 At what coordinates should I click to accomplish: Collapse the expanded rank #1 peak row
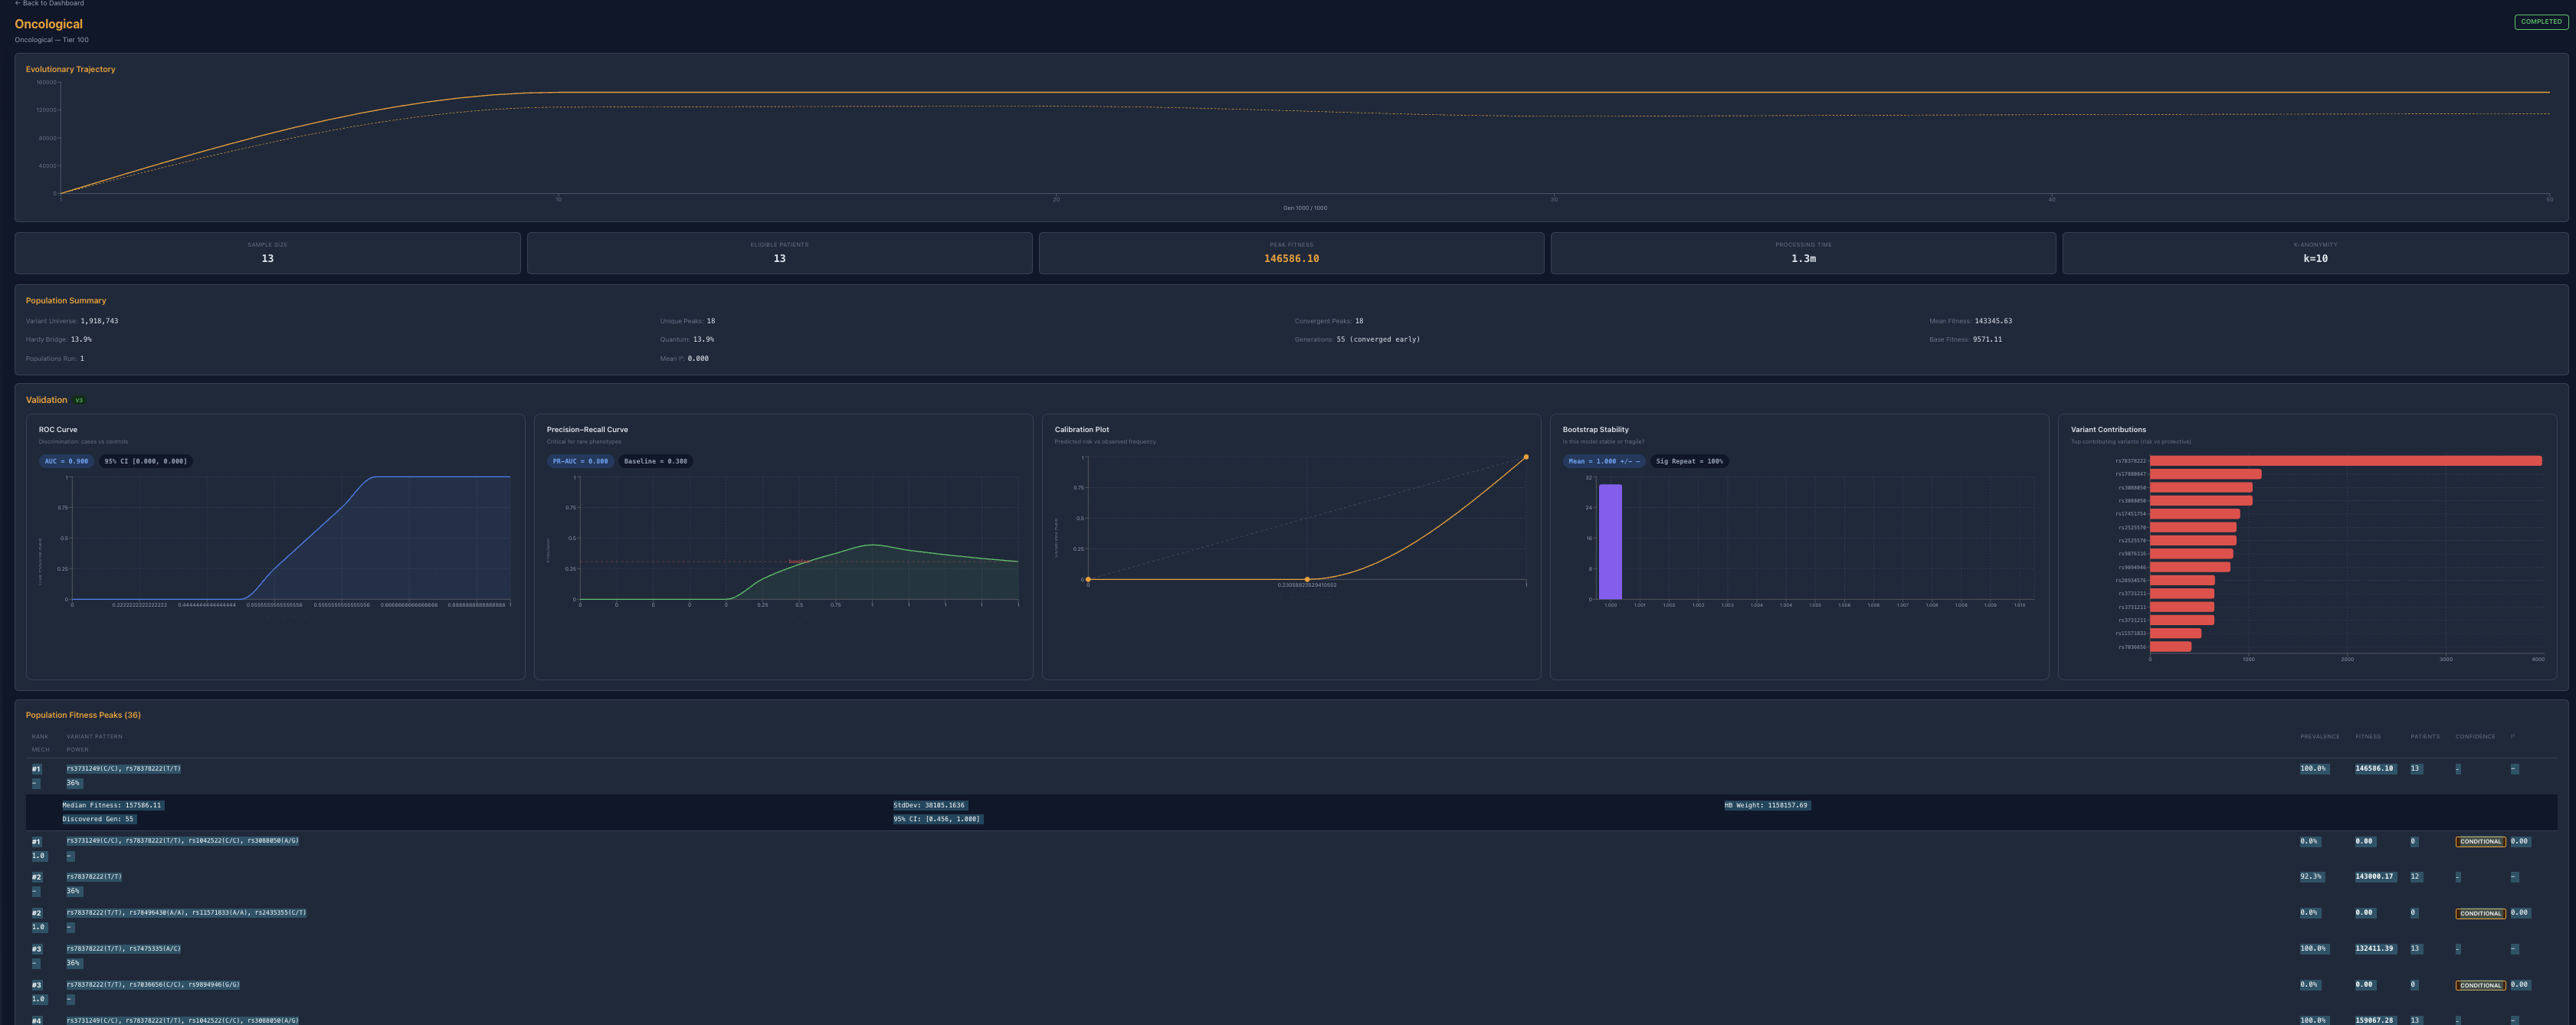(124, 769)
